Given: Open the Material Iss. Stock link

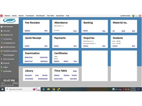Looking at the screenshot, I should point(123,31).
